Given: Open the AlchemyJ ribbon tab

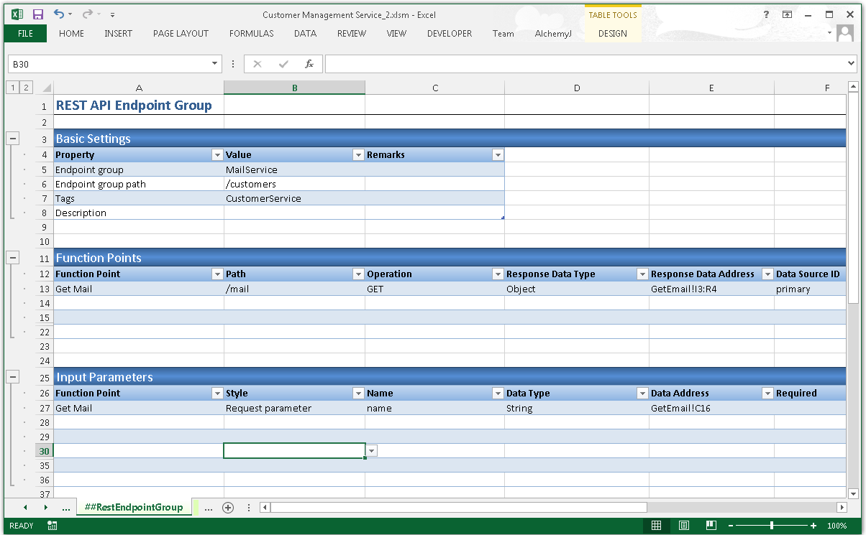Looking at the screenshot, I should 553,34.
